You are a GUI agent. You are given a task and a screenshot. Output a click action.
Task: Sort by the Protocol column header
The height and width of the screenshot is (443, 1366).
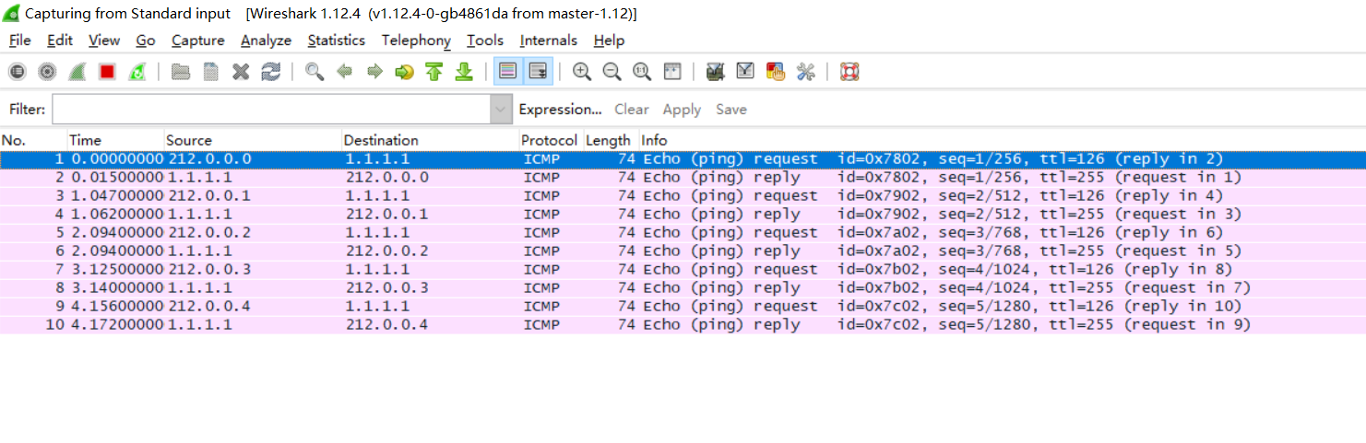coord(551,140)
